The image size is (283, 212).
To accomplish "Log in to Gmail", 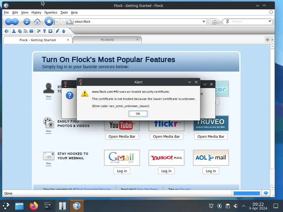I will 122,171.
